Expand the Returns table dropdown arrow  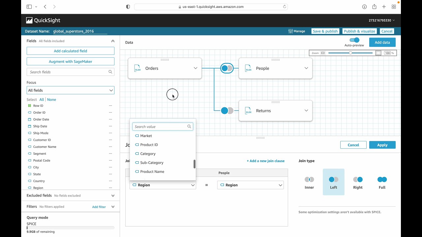point(306,111)
